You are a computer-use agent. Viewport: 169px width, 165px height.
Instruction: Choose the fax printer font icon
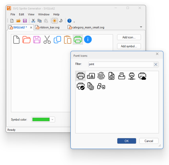[122, 76]
